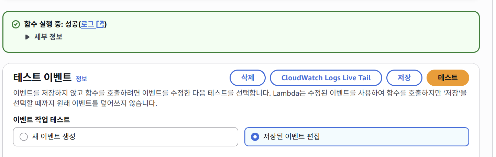This screenshot has height=157, width=496.
Task: Click the external link icon beside 로그
Action: click(100, 24)
